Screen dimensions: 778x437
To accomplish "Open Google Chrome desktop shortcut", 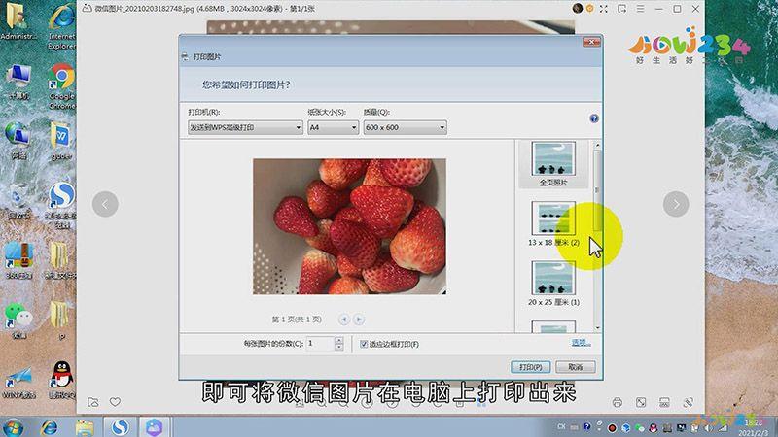I will click(x=61, y=86).
